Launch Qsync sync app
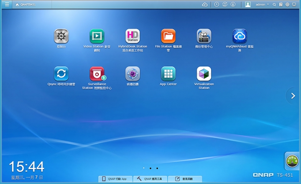This screenshot has width=301, height=184. click(61, 73)
